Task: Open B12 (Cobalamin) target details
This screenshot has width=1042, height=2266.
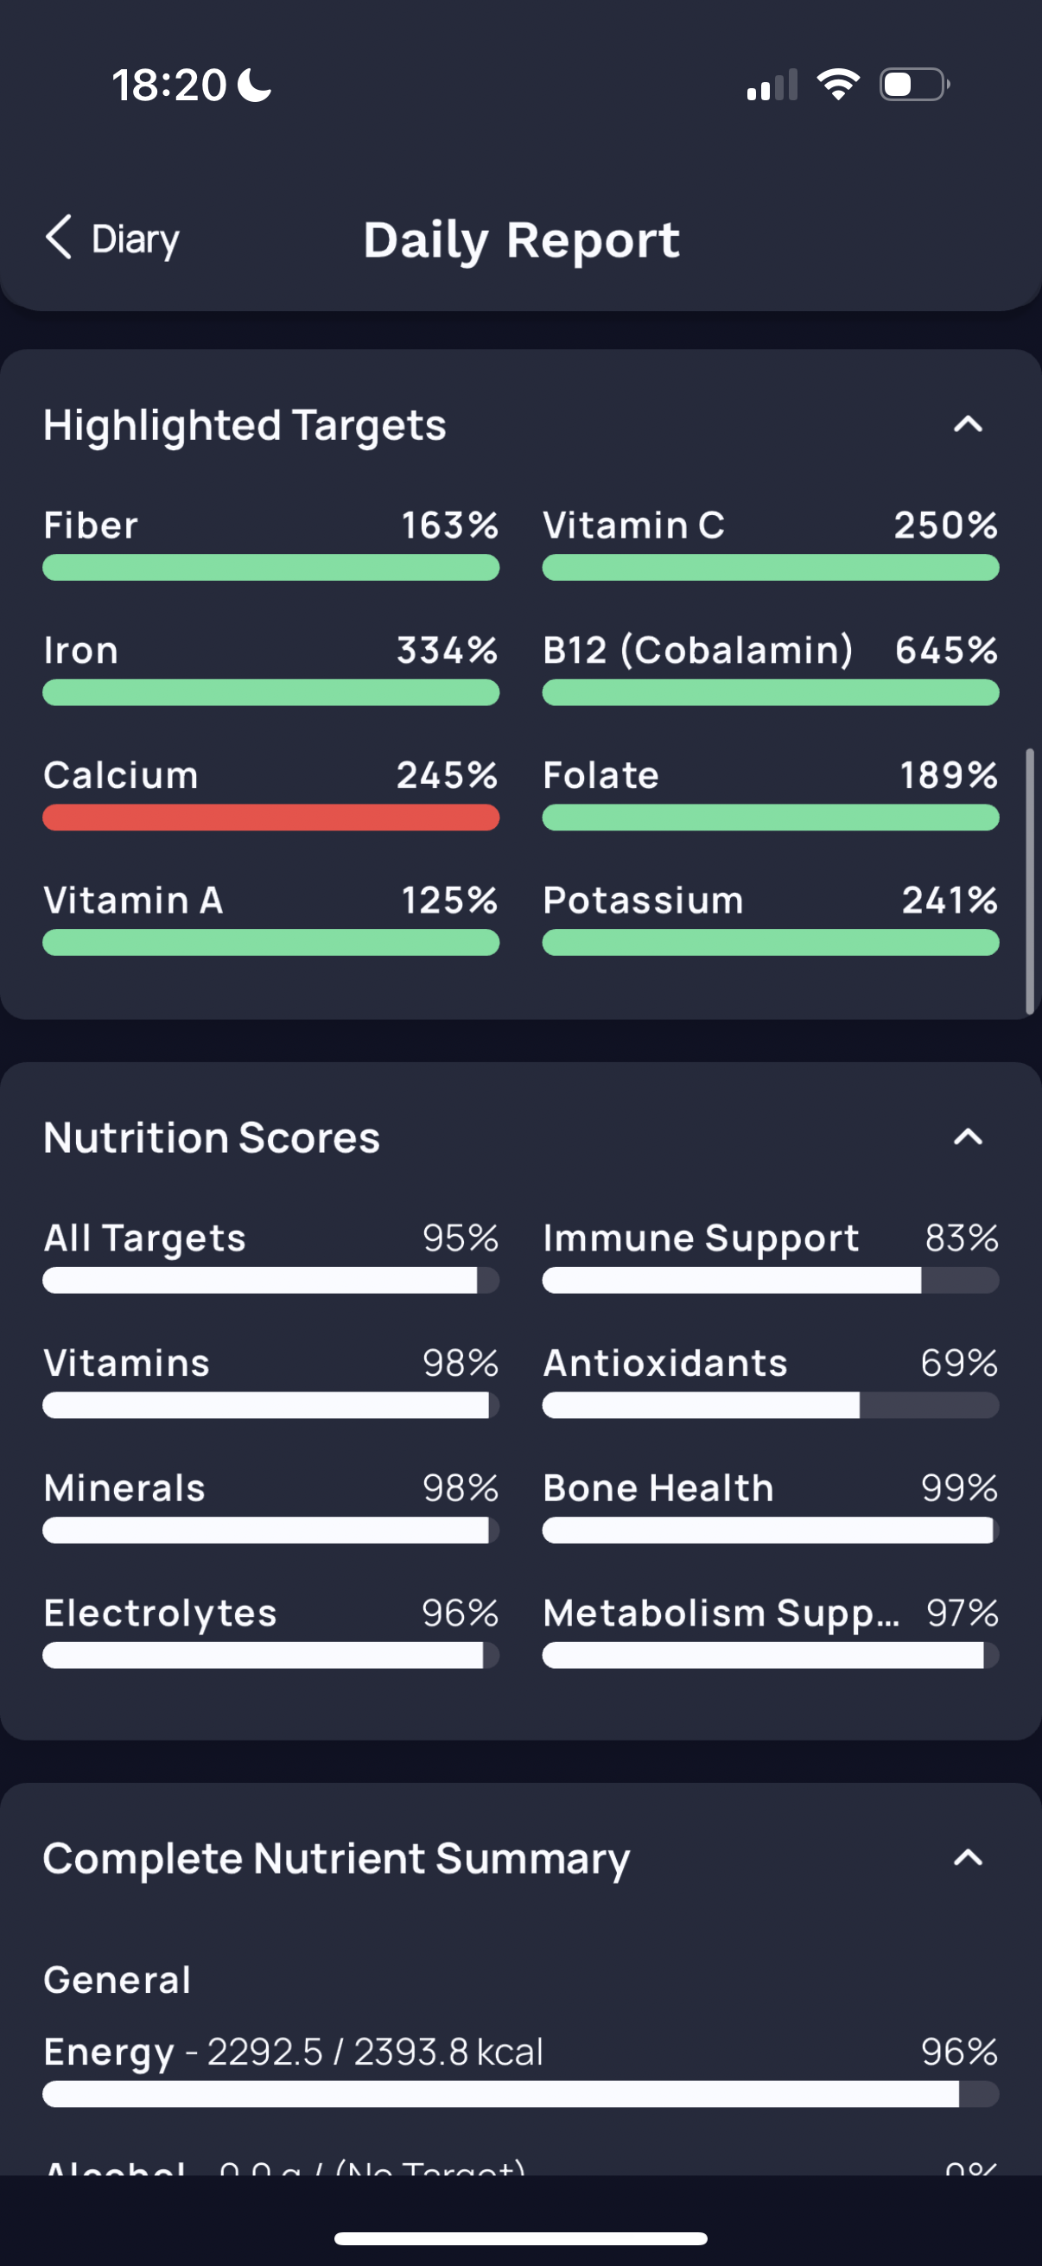Action: 771,668
